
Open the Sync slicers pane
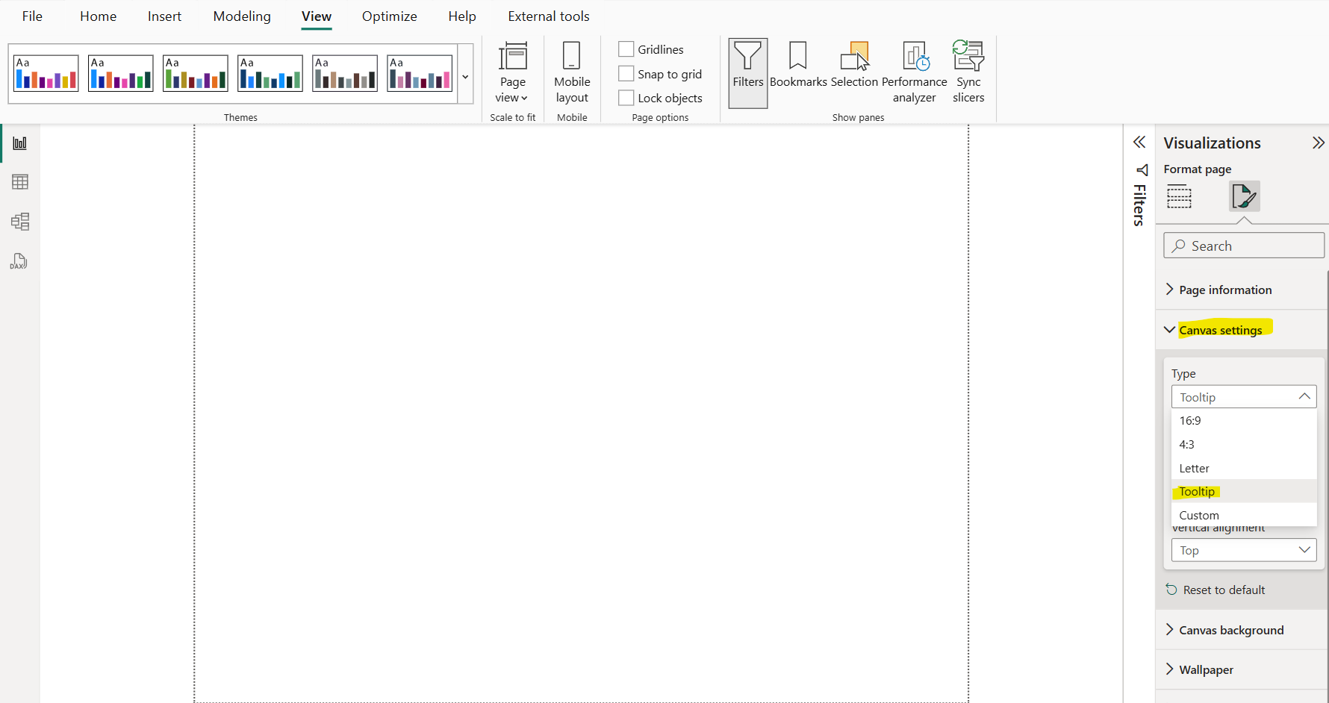point(968,73)
